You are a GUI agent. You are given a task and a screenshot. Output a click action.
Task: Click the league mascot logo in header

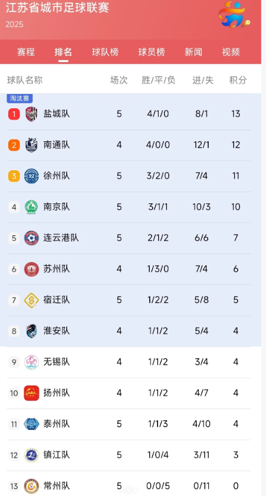(234, 15)
